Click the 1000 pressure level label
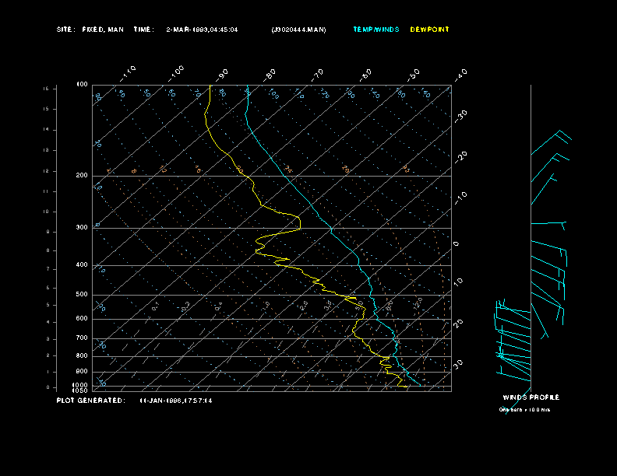 coord(81,385)
